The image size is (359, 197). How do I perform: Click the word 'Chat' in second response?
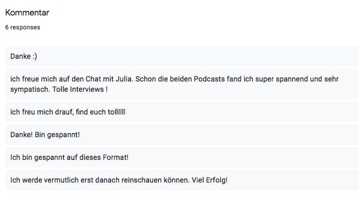93,79
